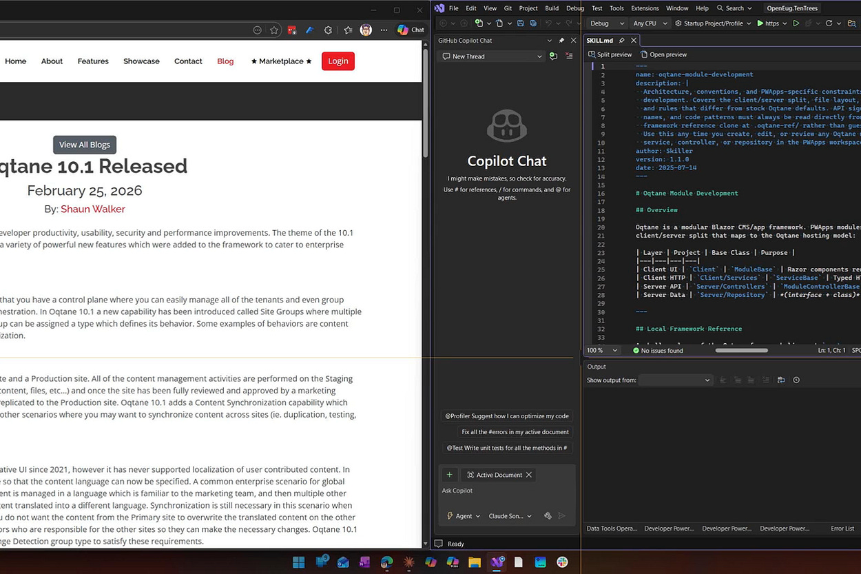This screenshot has width=861, height=574.
Task: Click the Open File icon in toolbar
Action: [x=500, y=23]
